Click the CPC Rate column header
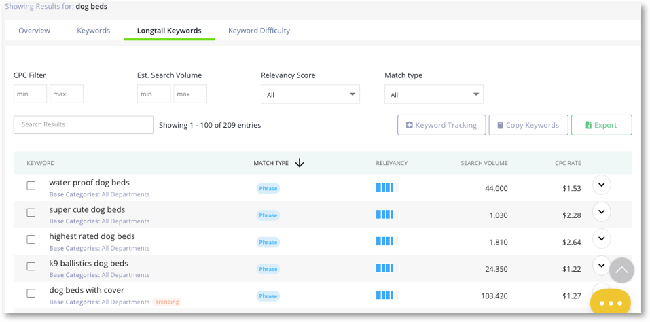The width and height of the screenshot is (650, 322). [568, 163]
